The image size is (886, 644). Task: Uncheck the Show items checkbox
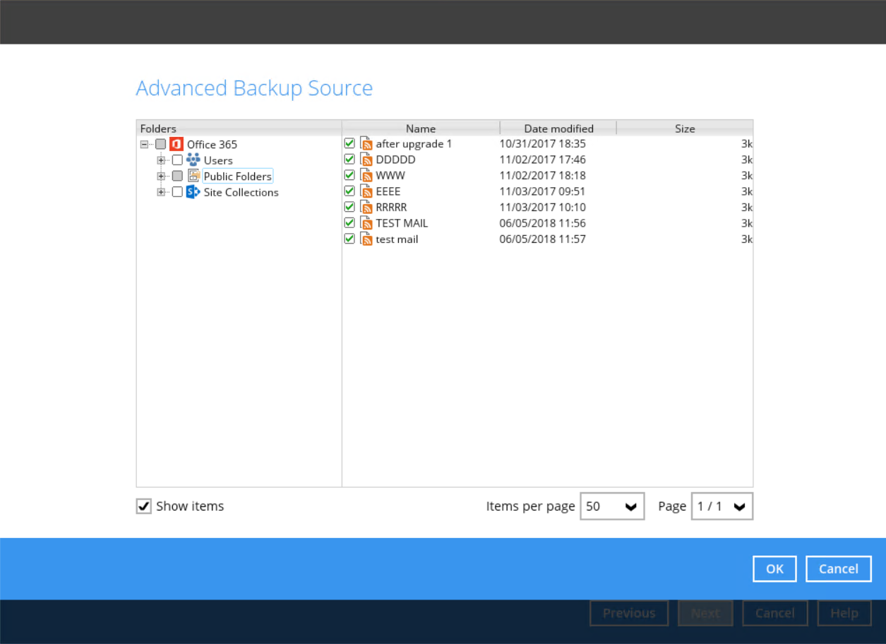tap(144, 506)
